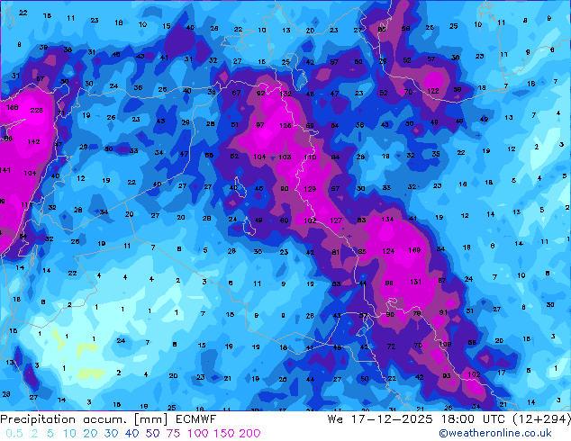
Task: Click the '150' legend value
Action: (223, 434)
